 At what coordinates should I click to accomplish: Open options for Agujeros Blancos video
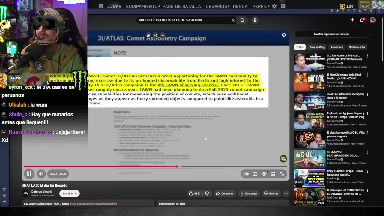click(368, 56)
